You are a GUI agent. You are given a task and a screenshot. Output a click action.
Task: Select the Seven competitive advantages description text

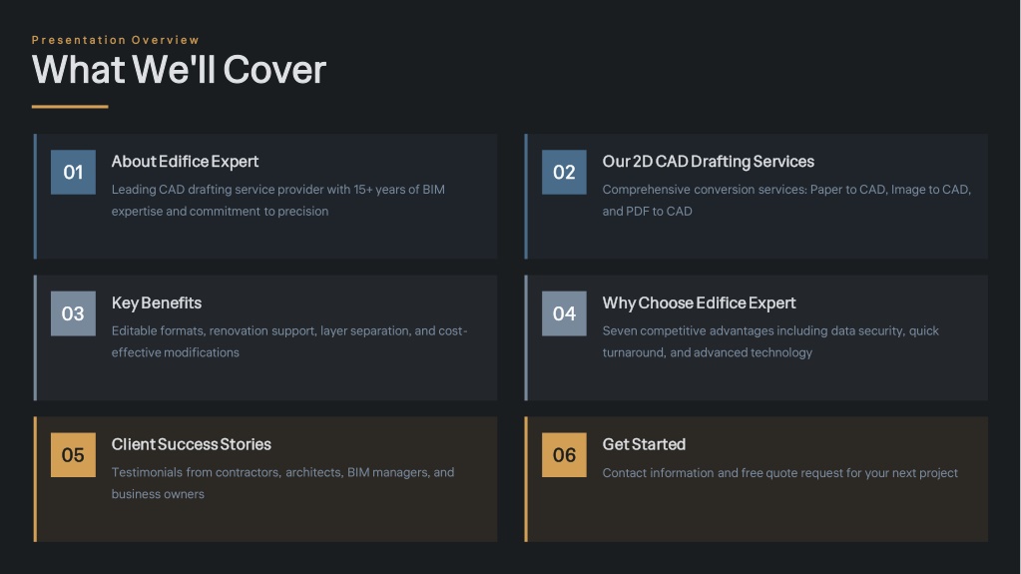pos(769,341)
